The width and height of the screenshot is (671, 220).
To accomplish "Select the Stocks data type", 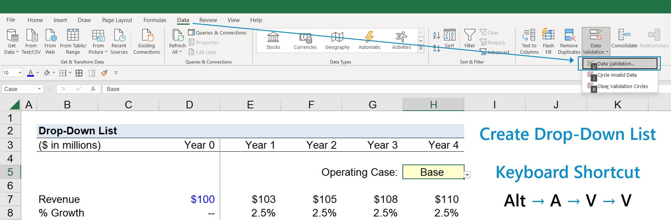I will (273, 41).
